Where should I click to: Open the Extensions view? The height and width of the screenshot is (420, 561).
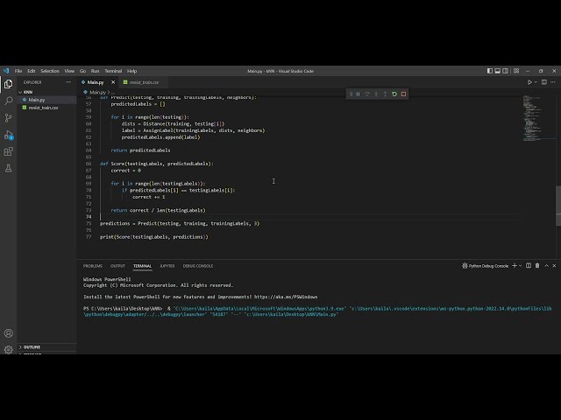[x=8, y=151]
